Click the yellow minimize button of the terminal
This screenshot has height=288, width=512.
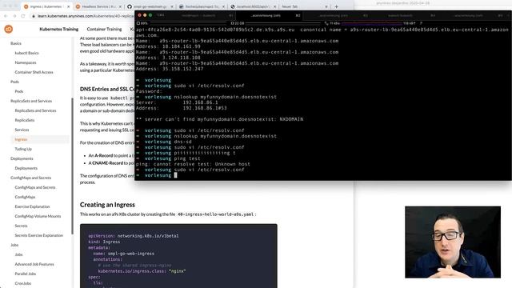point(145,15)
